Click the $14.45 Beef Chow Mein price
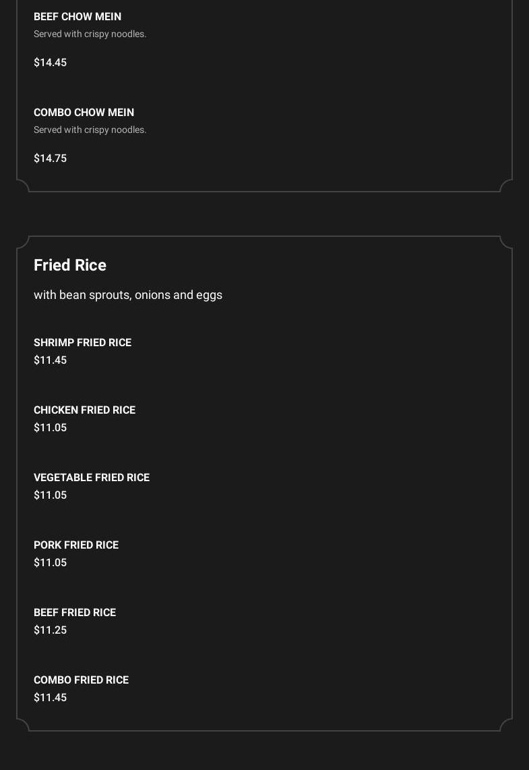 [x=50, y=62]
